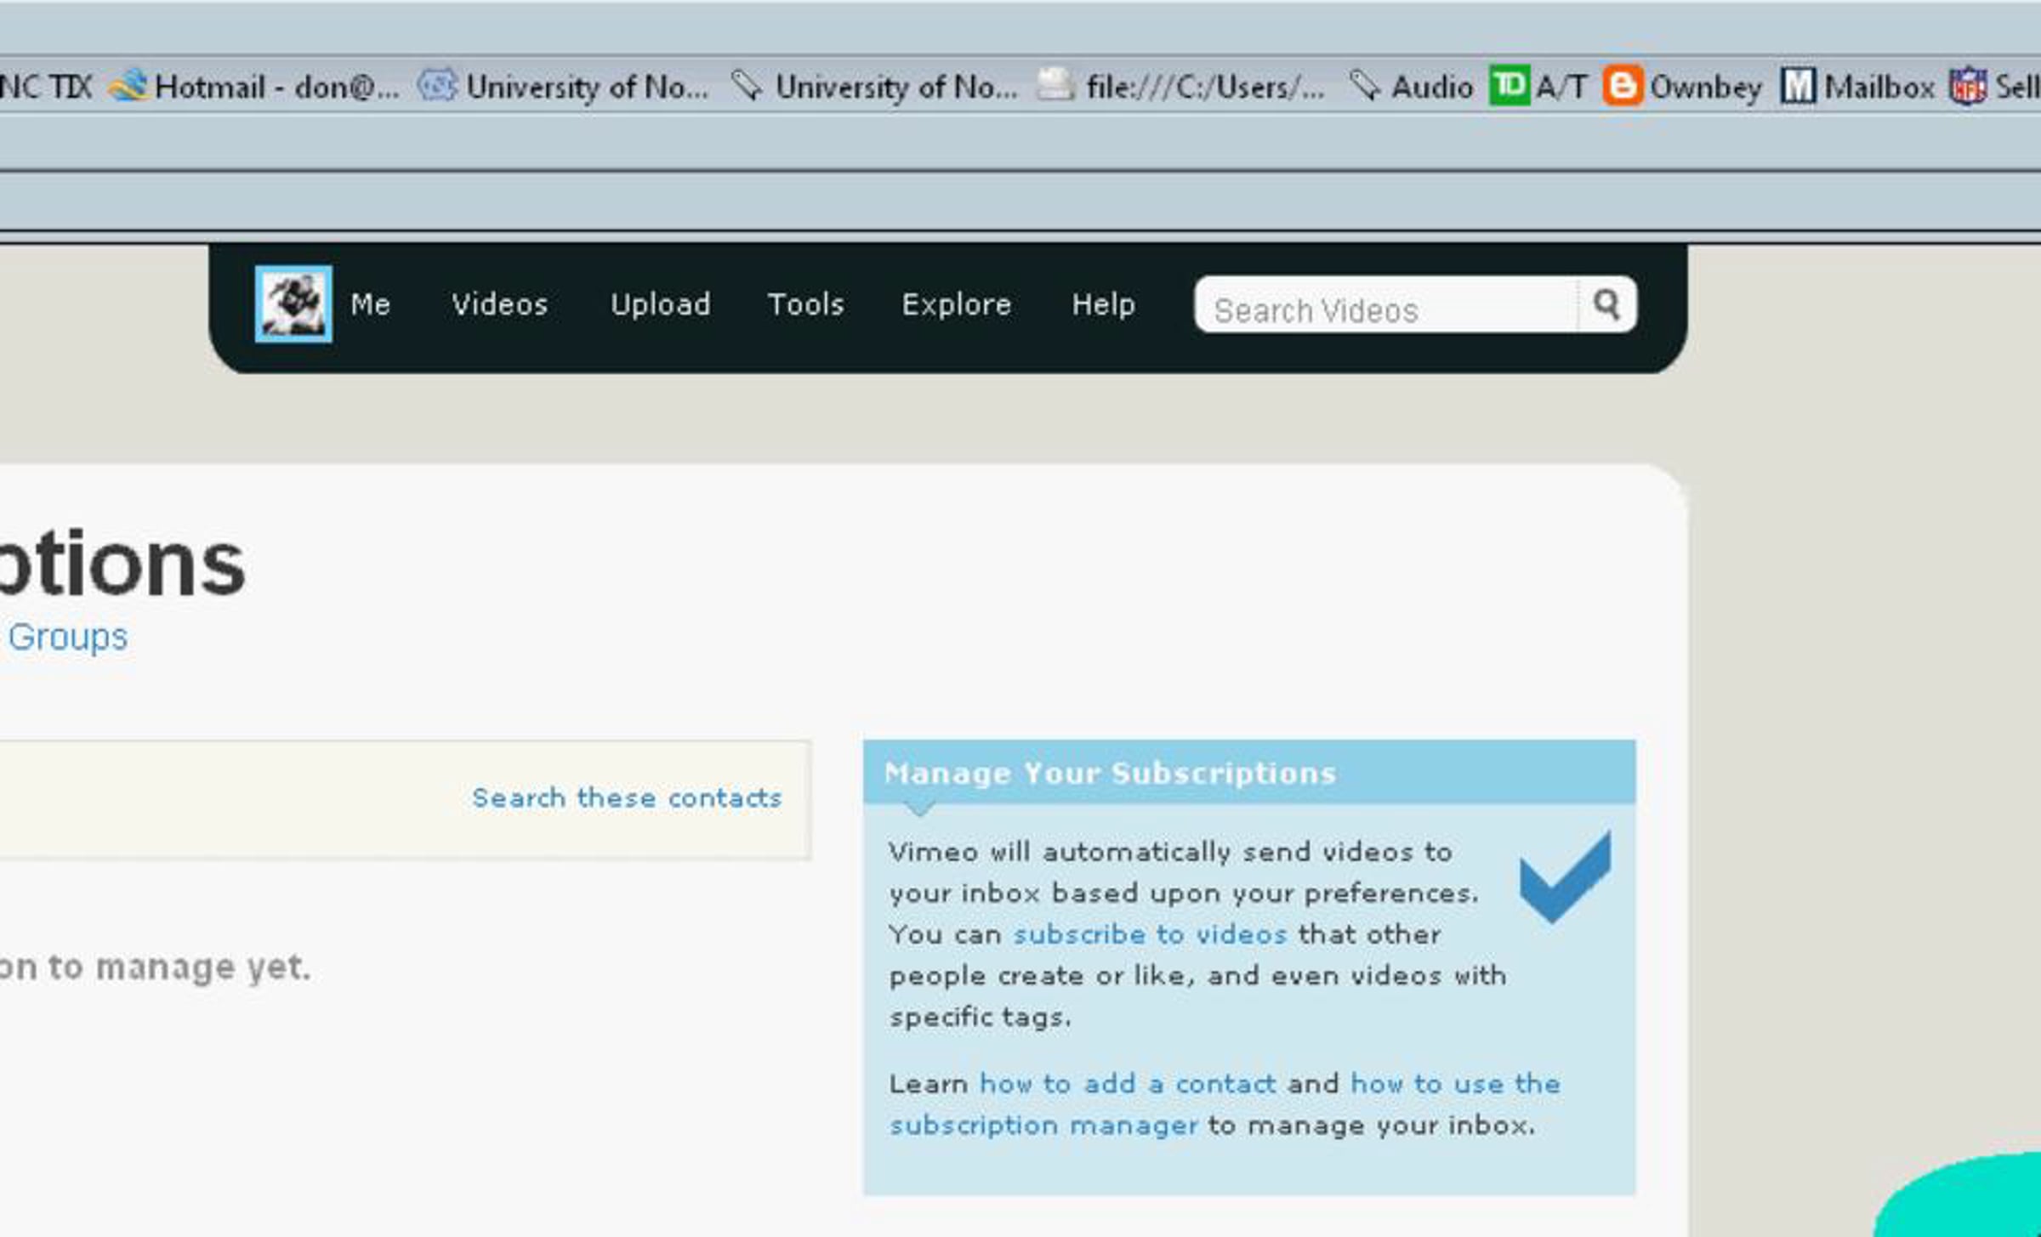2041x1237 pixels.
Task: Open the Hotmail bookmark icon
Action: pos(128,85)
